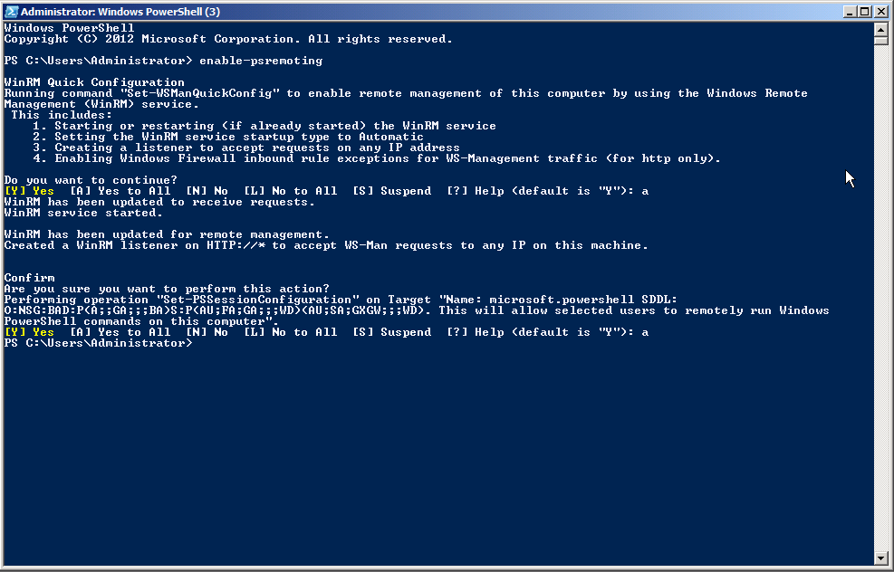Maximize the PowerShell console window
Viewport: 894px width, 572px height.
click(864, 12)
